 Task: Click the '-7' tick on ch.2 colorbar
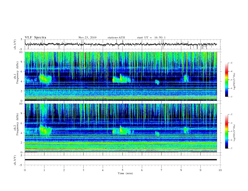[x=231, y=149]
